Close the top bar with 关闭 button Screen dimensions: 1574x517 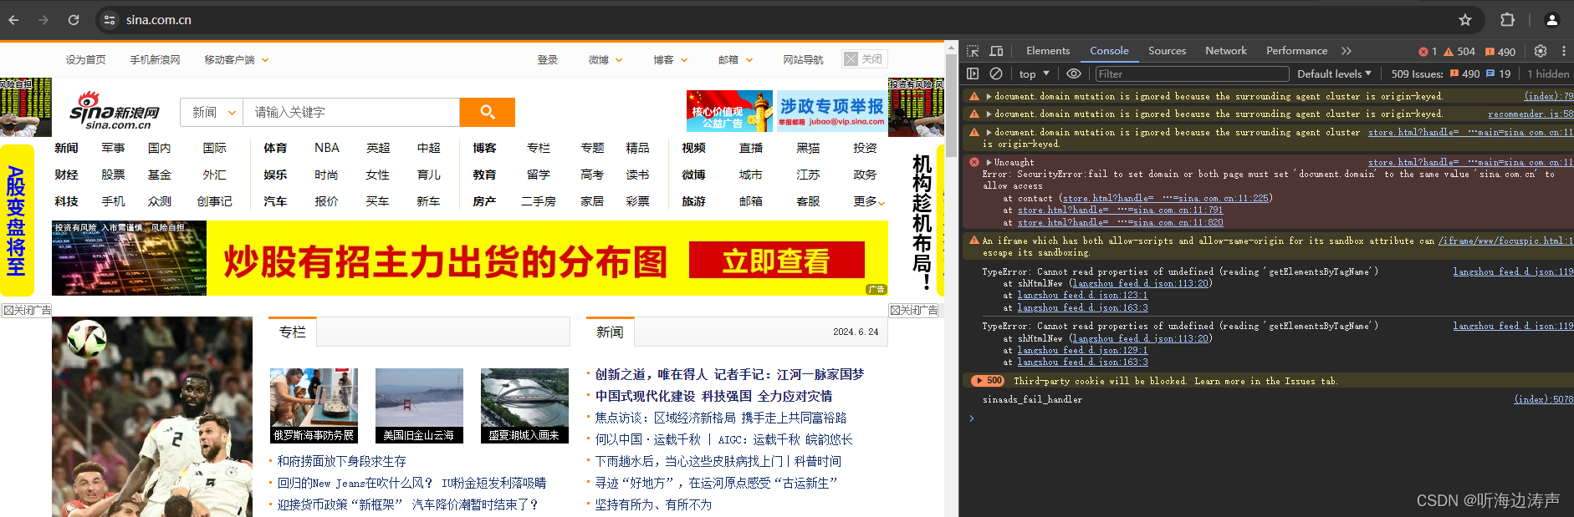point(864,59)
